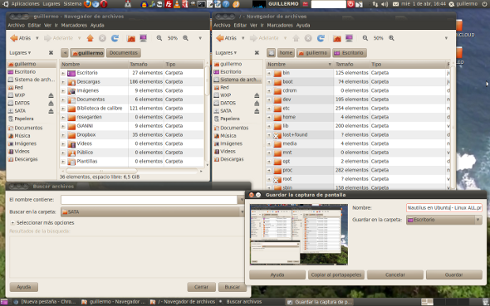Computer icon in root (/) window toolbar
Image resolution: width=490 pixels, height=306 pixels.
[349, 38]
